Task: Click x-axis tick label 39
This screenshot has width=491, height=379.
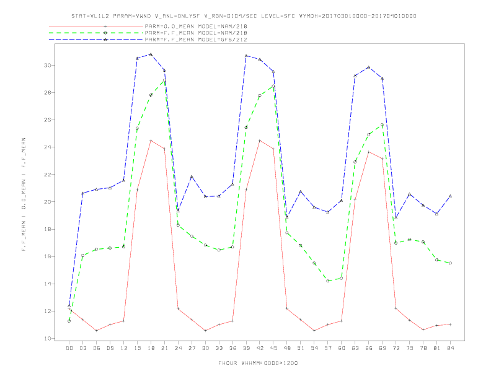Action: tap(246, 348)
